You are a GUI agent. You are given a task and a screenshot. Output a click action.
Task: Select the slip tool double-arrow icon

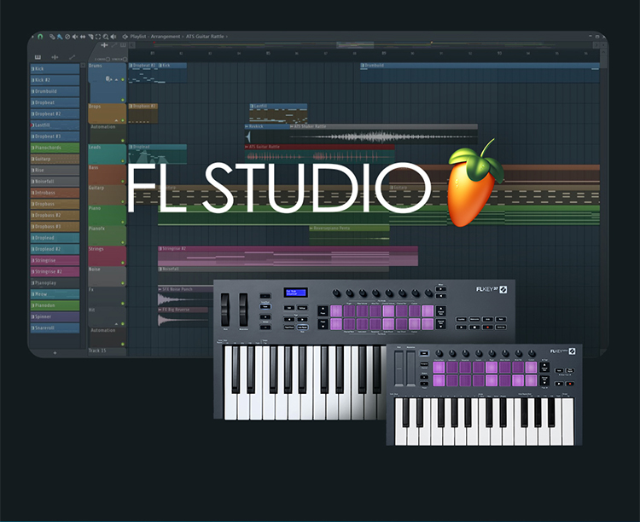coord(83,37)
